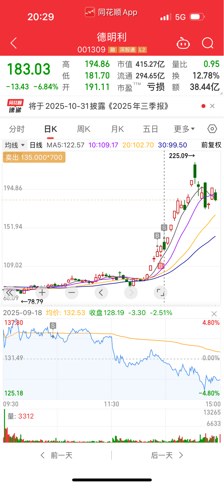This screenshot has height=486, width=224.
Task: Tap the 深股通 tag
Action: pos(127,50)
